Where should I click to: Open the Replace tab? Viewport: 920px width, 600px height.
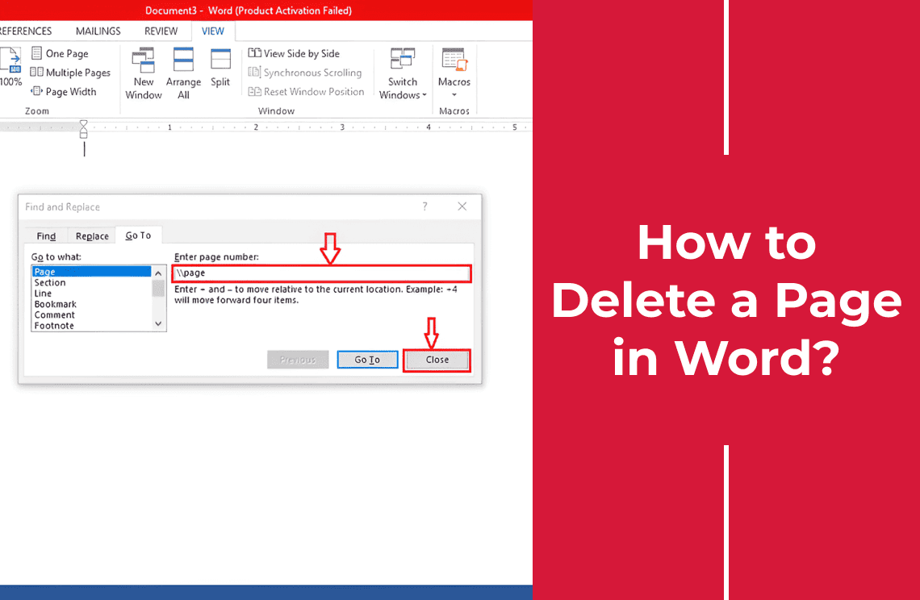[x=92, y=236]
